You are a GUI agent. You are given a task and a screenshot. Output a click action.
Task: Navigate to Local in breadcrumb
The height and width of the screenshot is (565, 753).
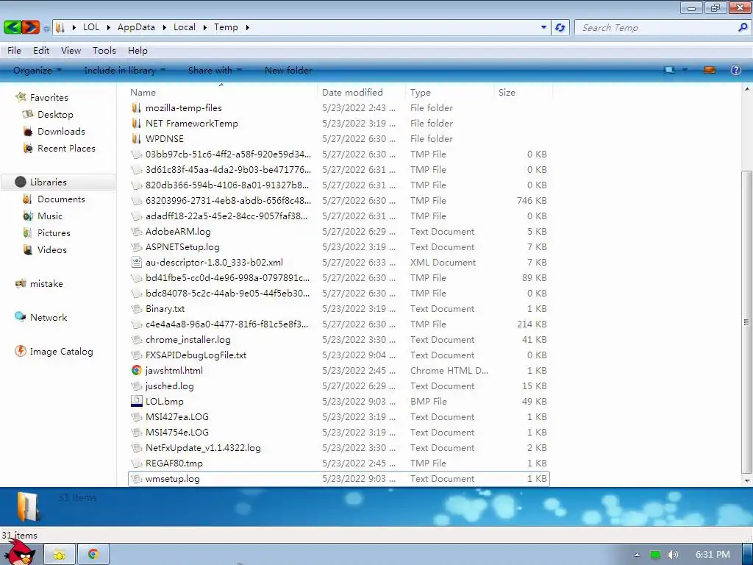pos(185,27)
